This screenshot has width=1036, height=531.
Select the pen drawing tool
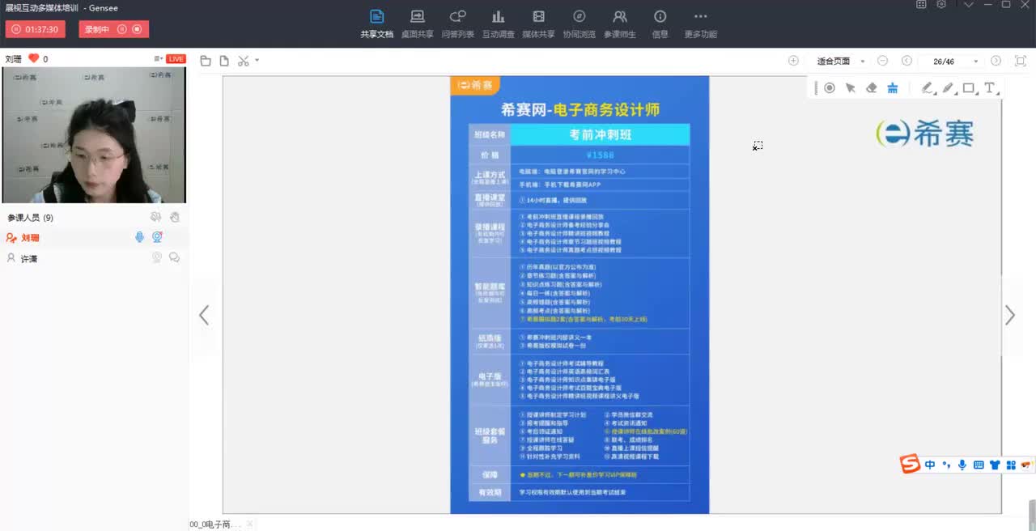point(928,88)
